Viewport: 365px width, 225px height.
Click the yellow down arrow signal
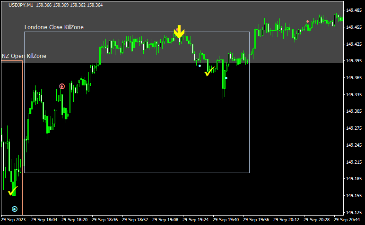[x=179, y=32]
